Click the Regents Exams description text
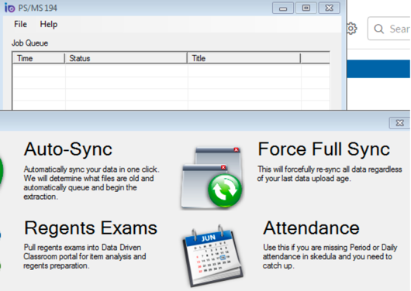 click(x=85, y=256)
